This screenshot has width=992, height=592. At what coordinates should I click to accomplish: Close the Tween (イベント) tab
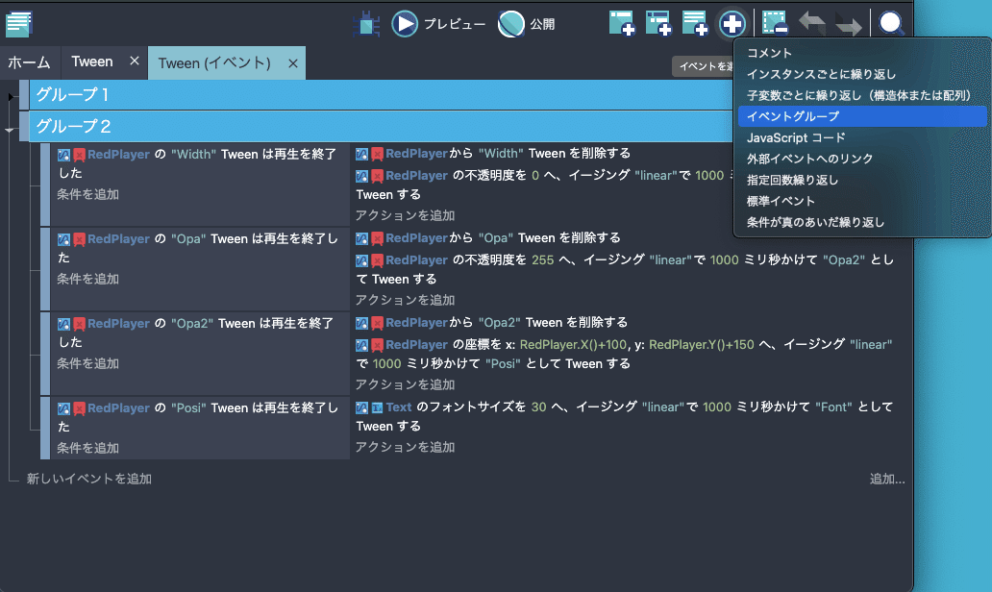click(x=293, y=62)
